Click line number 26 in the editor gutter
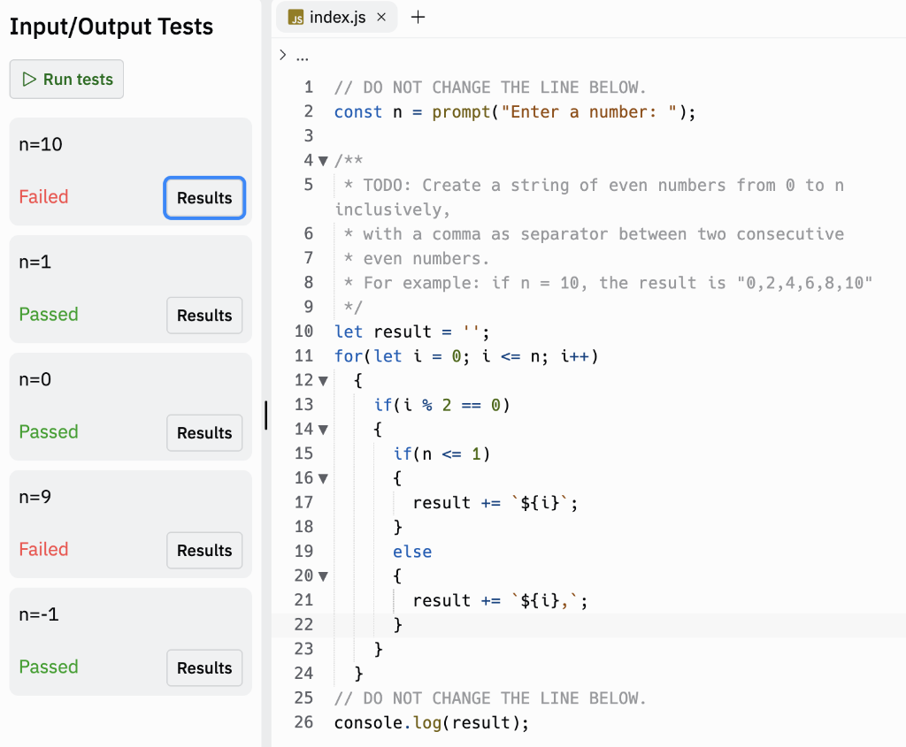 [303, 722]
